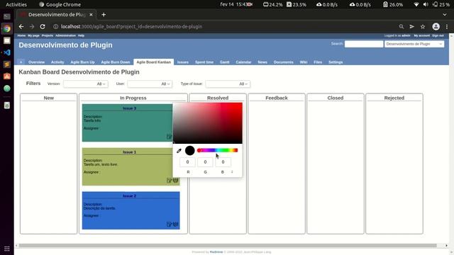Open the files icon in the dock

click(x=7, y=40)
